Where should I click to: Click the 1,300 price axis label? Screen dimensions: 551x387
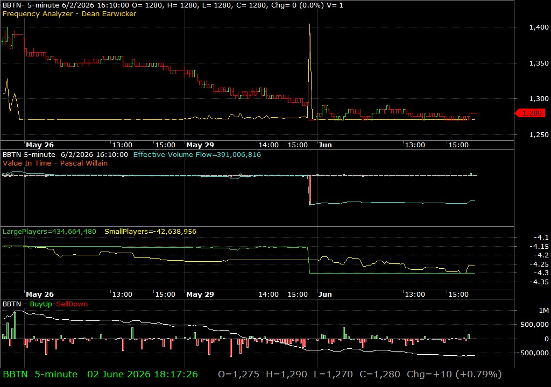(539, 99)
